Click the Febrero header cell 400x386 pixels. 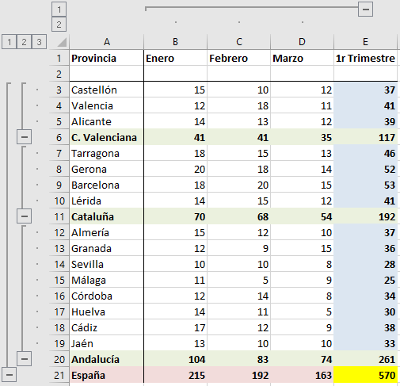point(239,58)
